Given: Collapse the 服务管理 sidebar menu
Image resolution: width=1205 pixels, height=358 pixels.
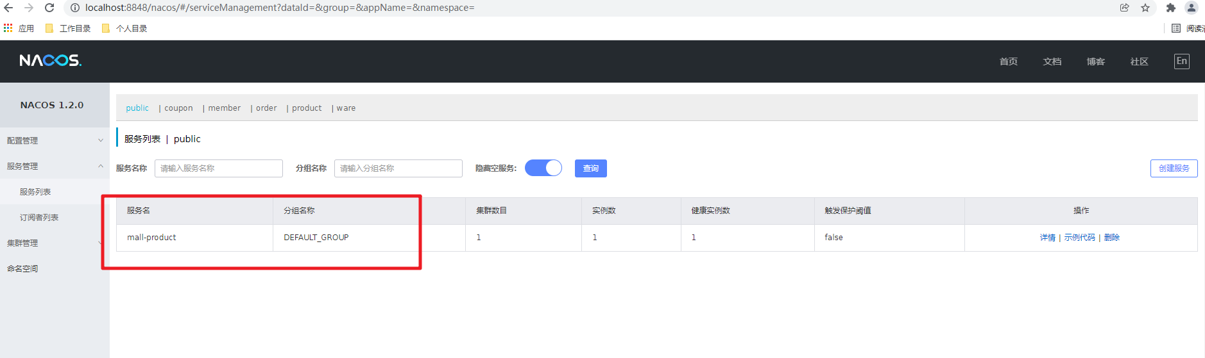Looking at the screenshot, I should pyautogui.click(x=55, y=166).
